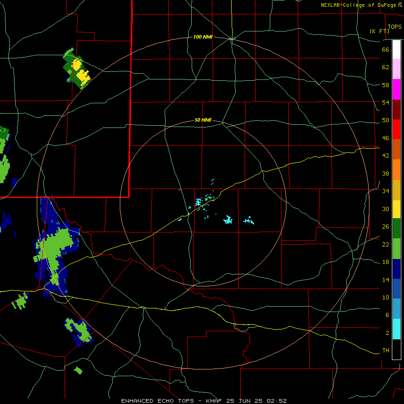
Task: Click the legend value '26'
Action: [x=386, y=227]
